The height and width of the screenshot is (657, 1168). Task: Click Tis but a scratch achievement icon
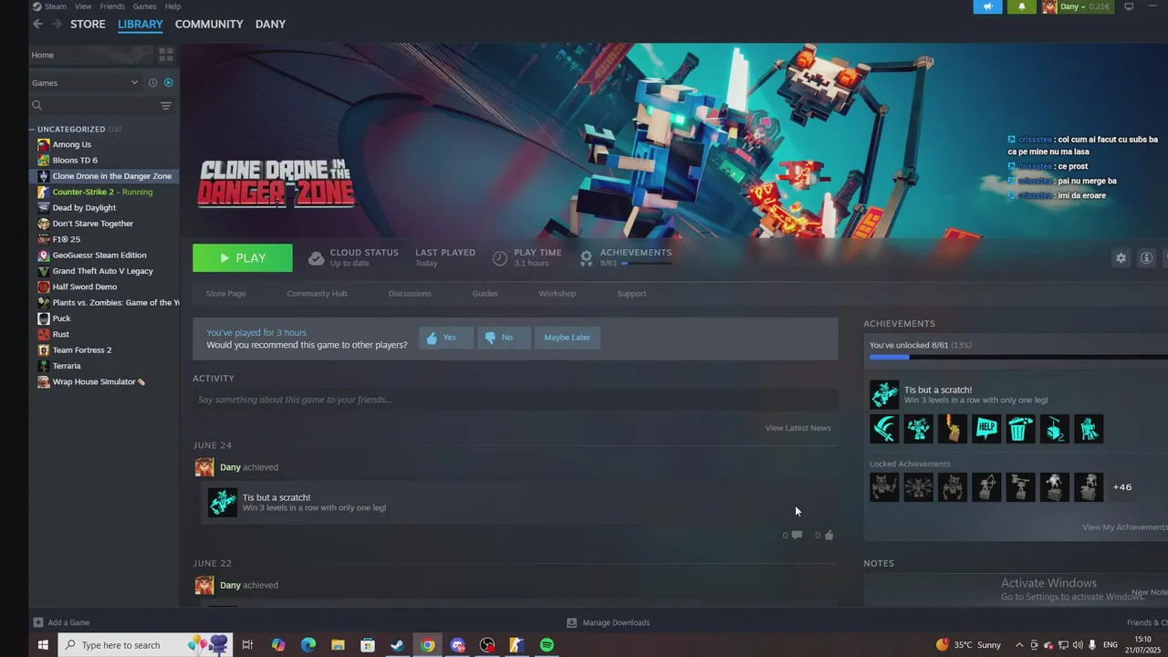[884, 395]
